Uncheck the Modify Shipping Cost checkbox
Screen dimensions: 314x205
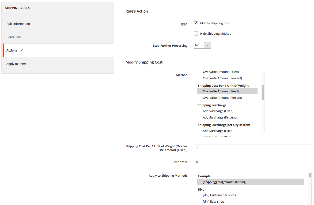tap(196, 23)
